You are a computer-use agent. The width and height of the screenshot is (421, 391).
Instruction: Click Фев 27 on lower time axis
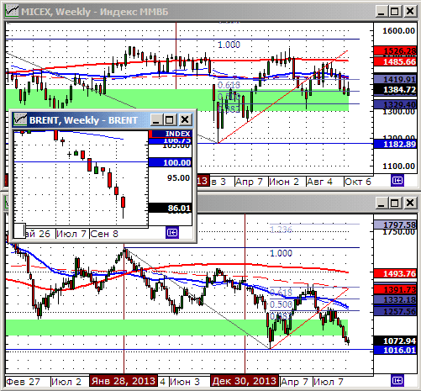[x=23, y=382]
